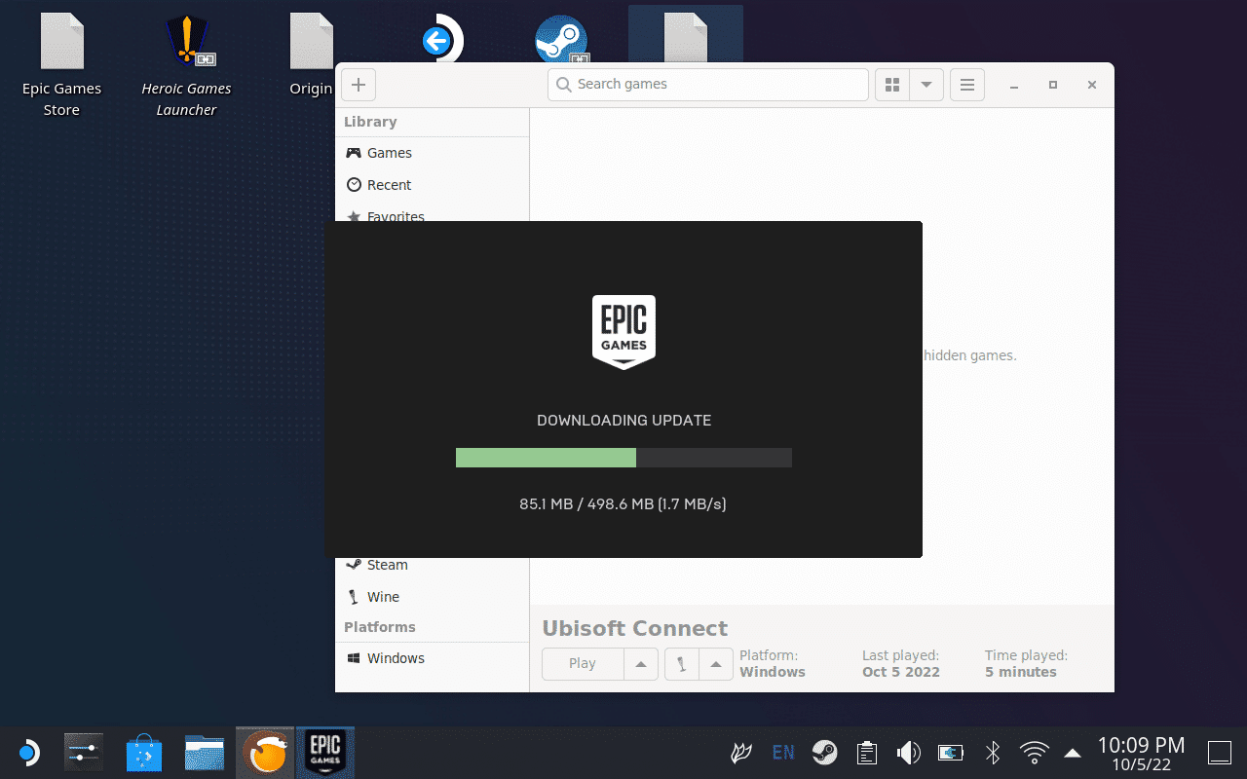
Task: Click the Ubisoft Connect title
Action: (x=635, y=628)
